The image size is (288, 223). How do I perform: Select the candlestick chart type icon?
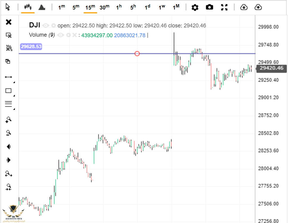click(28, 7)
